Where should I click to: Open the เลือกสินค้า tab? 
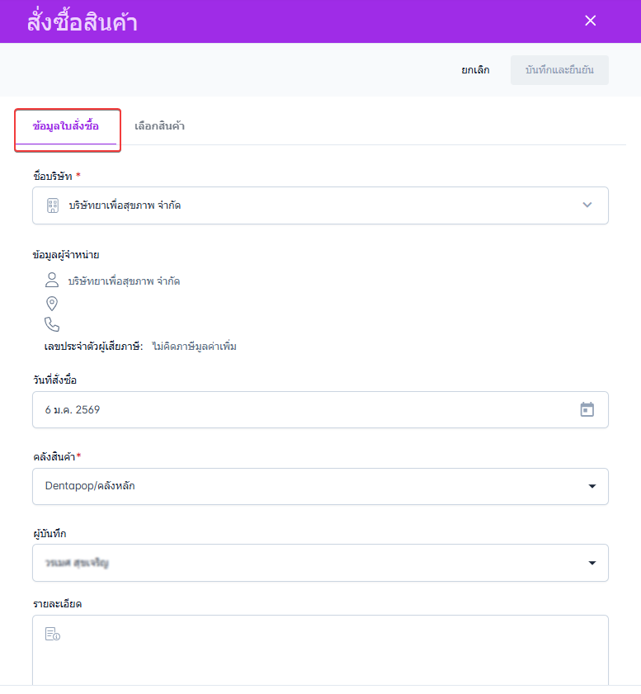pos(159,126)
